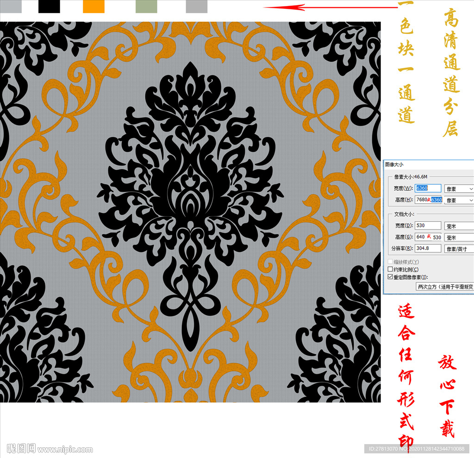Open the 毫米 unit dropdown for document height
This screenshot has width=474, height=458.
pyautogui.click(x=459, y=238)
